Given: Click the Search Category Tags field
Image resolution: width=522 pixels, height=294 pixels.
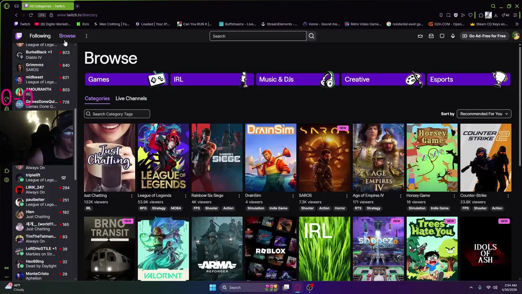Looking at the screenshot, I should pos(117,114).
